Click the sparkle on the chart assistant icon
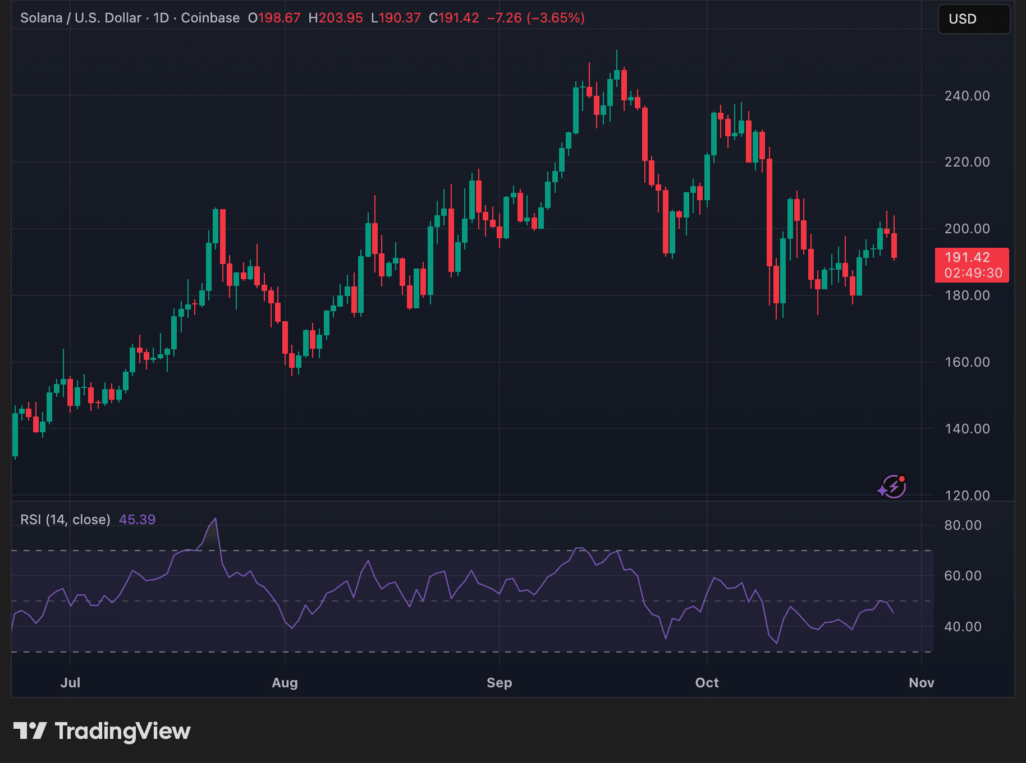The height and width of the screenshot is (763, 1026). (x=883, y=492)
